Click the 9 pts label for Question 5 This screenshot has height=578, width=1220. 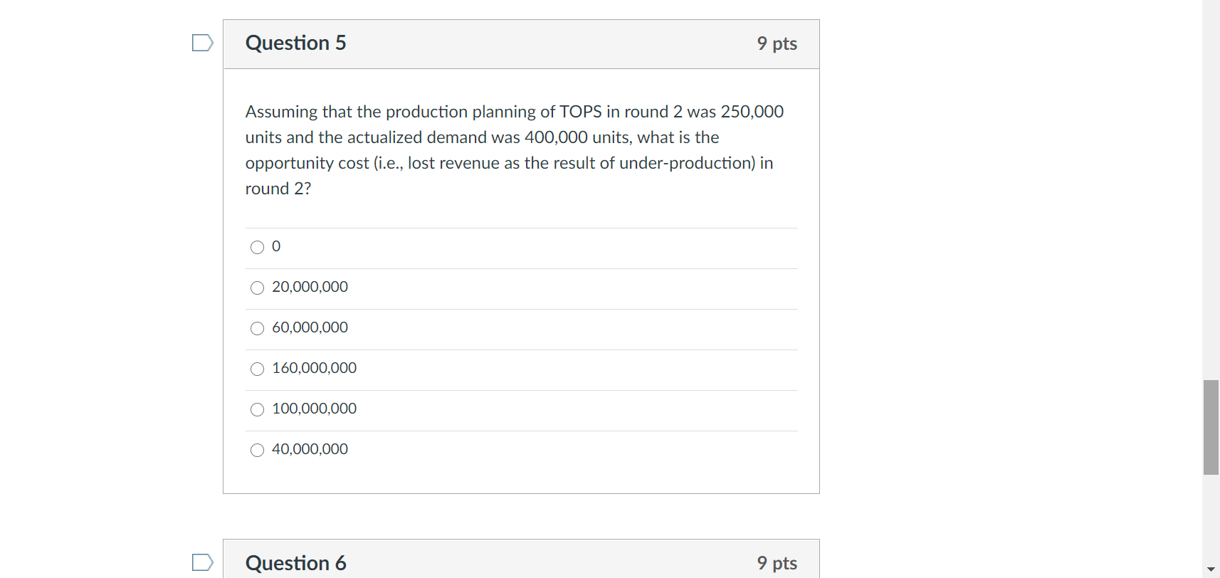point(777,43)
